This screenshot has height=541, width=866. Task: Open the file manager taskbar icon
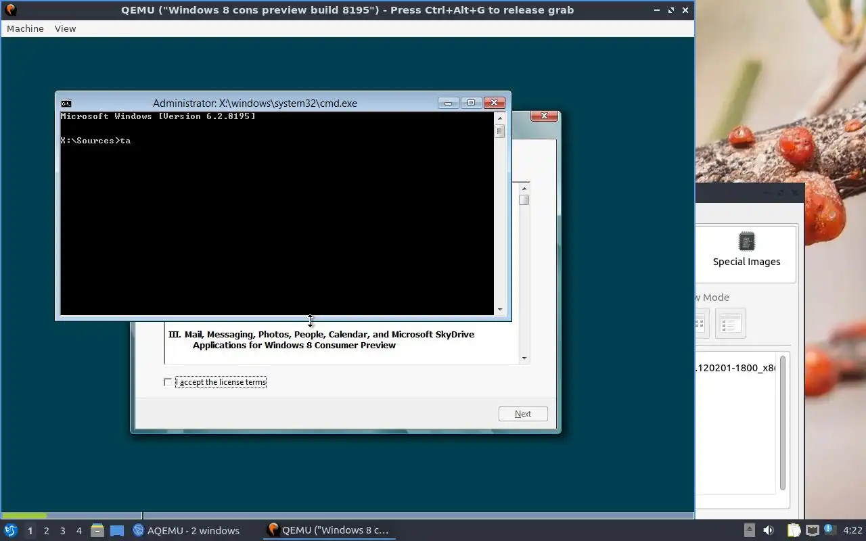click(x=97, y=530)
